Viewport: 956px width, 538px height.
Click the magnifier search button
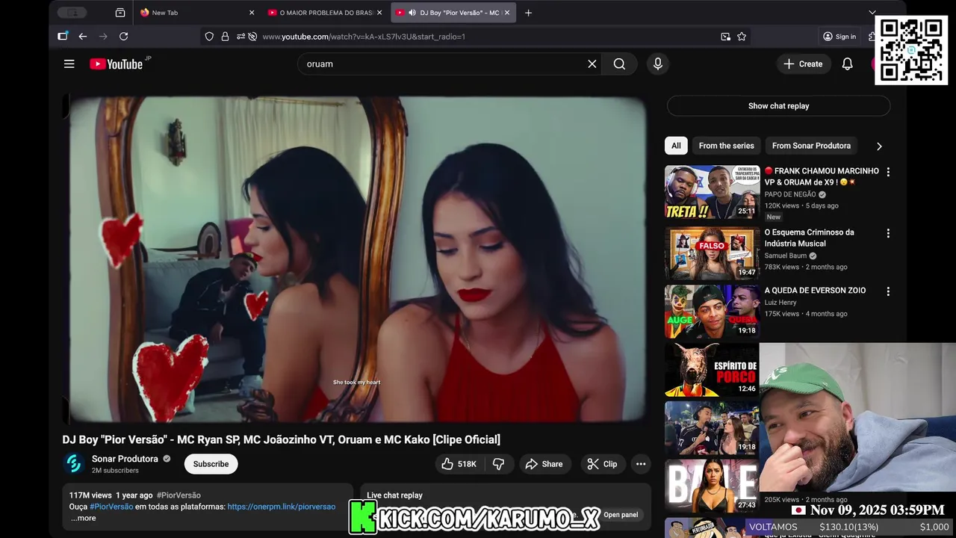[x=619, y=64]
